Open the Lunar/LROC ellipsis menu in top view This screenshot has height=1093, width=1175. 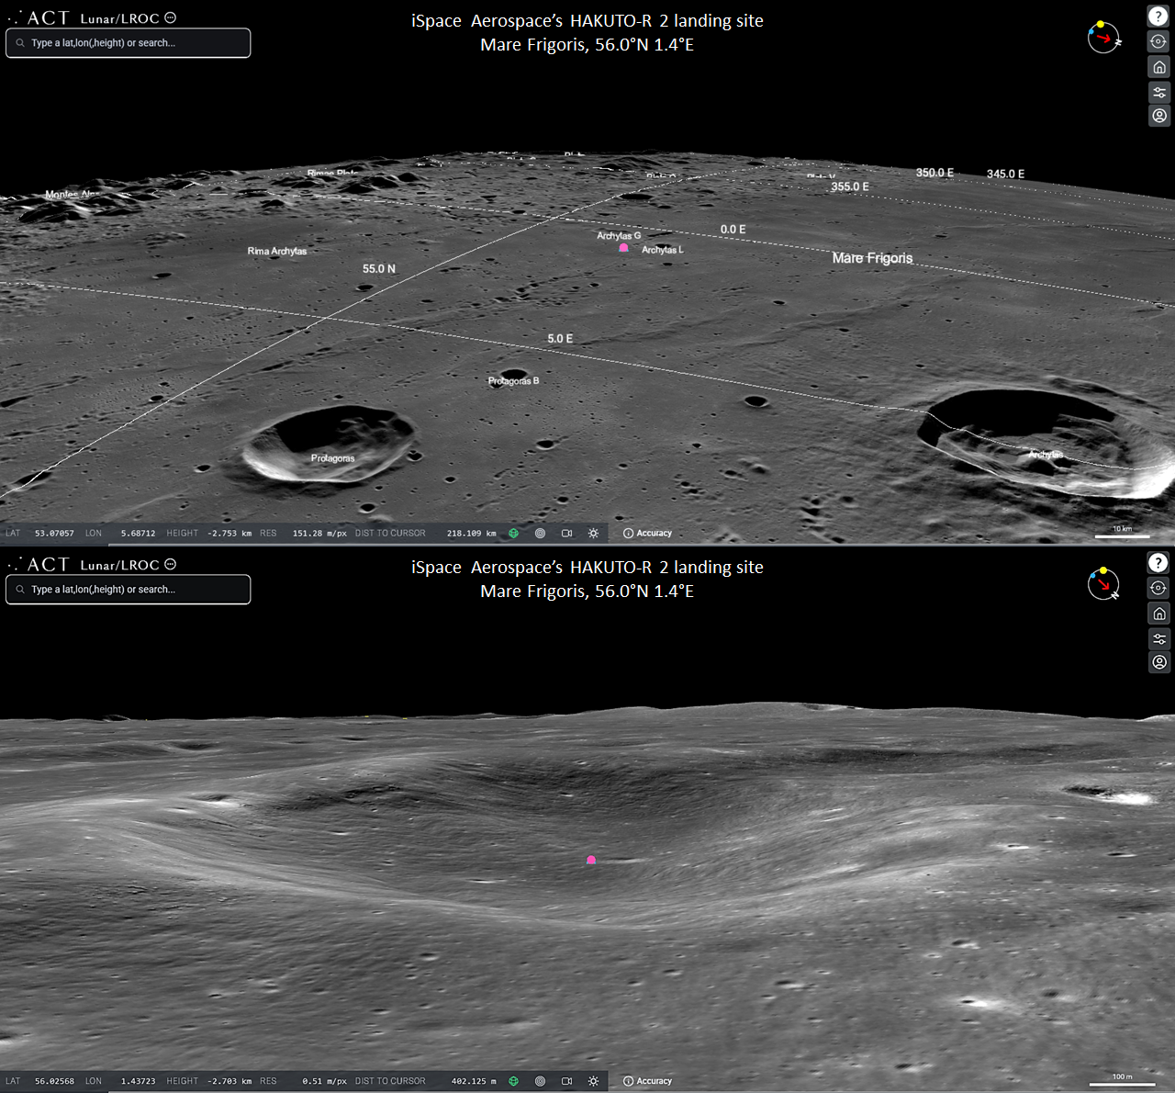click(170, 17)
